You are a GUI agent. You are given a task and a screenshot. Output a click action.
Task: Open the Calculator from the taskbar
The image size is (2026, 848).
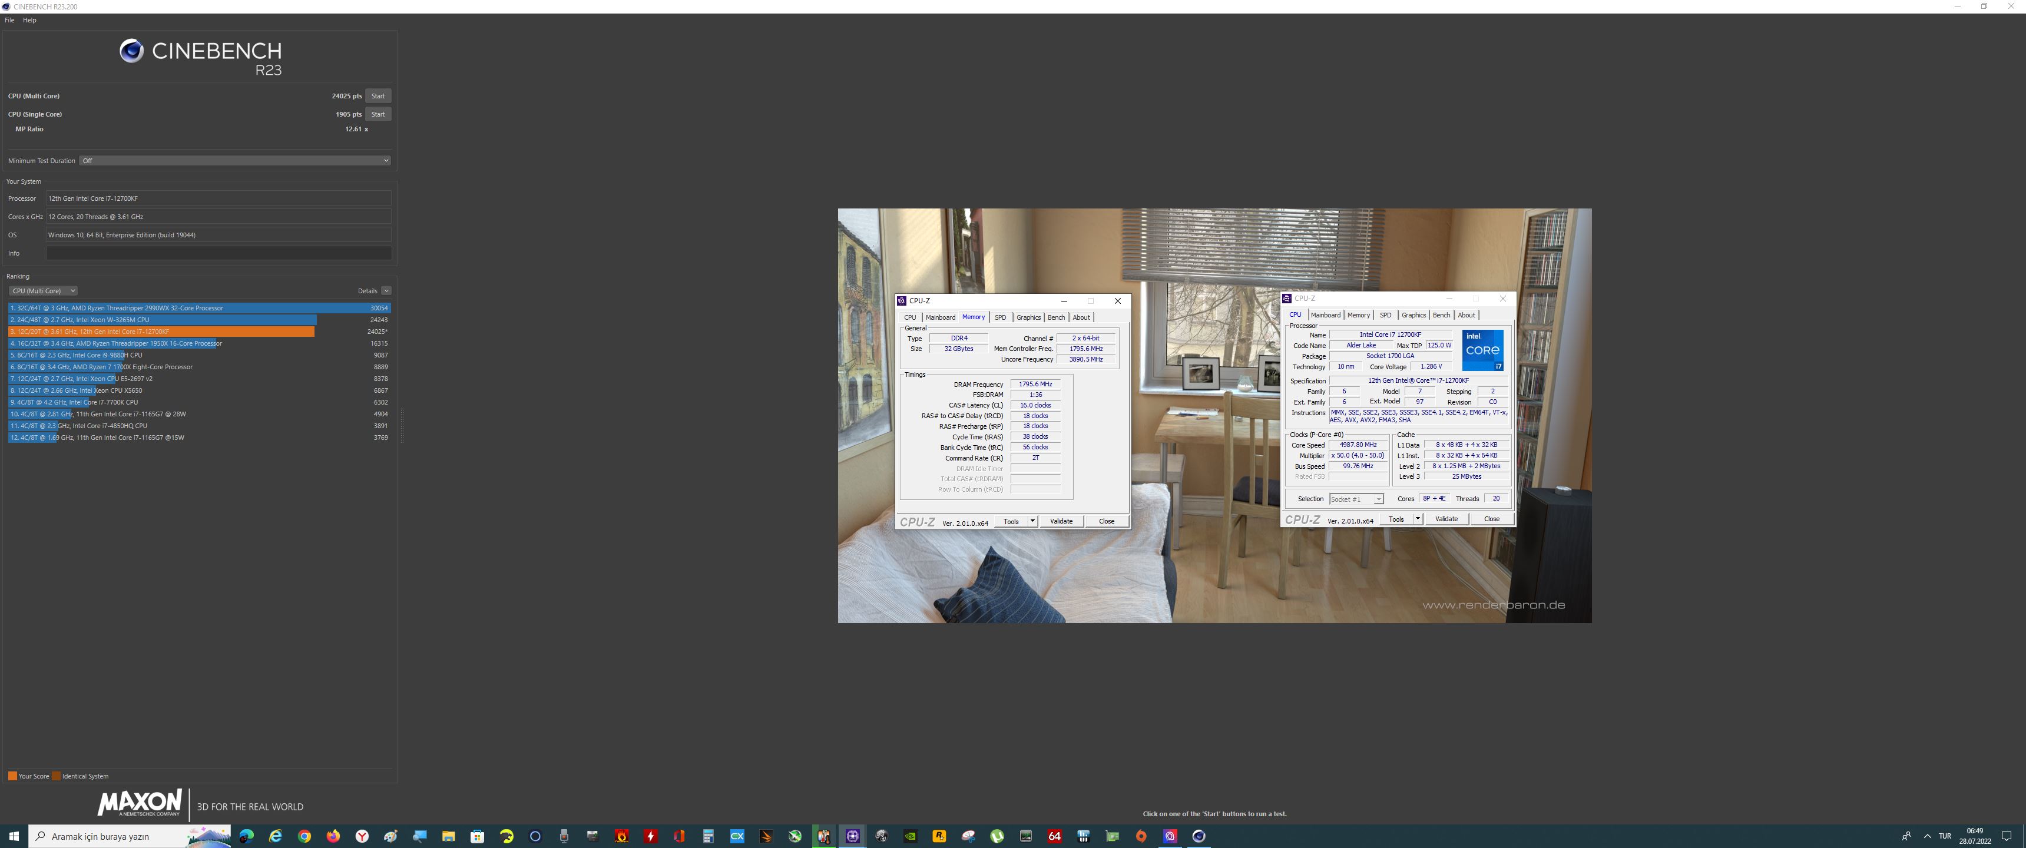708,836
